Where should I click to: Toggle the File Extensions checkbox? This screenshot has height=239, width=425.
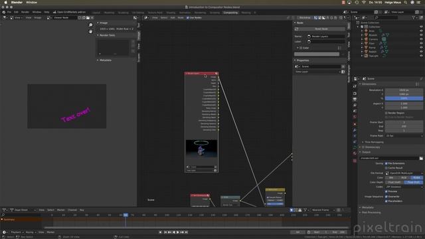[x=386, y=163]
